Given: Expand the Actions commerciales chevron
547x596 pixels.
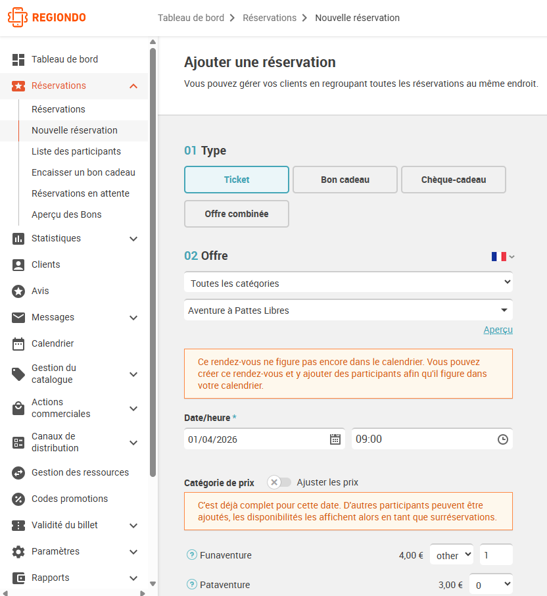Looking at the screenshot, I should click(133, 409).
